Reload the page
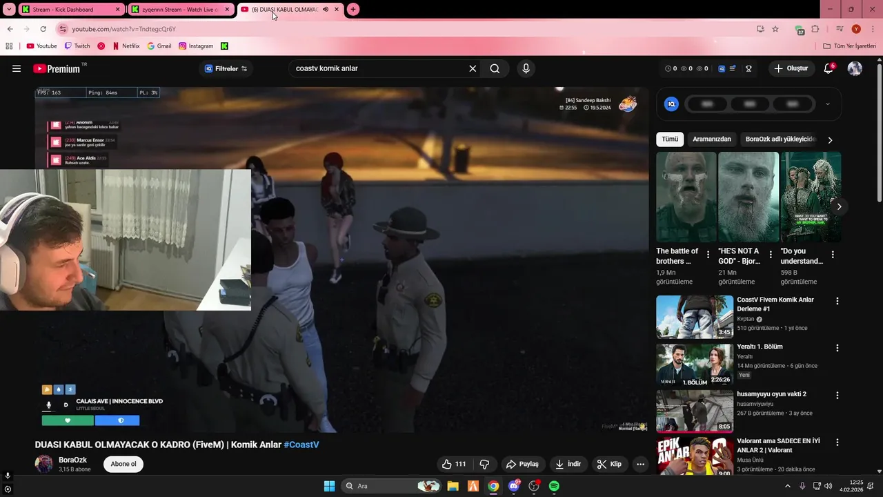 point(43,29)
